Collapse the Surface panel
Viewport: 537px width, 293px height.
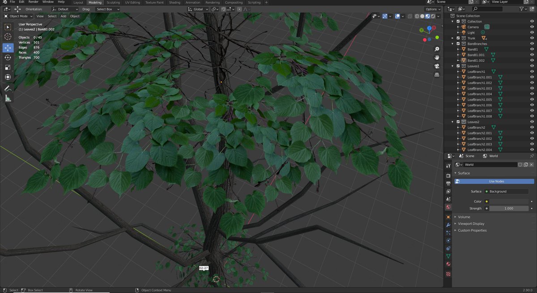tap(464, 173)
